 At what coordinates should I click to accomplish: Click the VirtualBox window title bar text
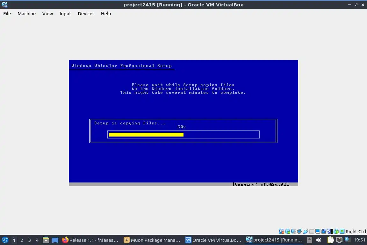pyautogui.click(x=183, y=5)
